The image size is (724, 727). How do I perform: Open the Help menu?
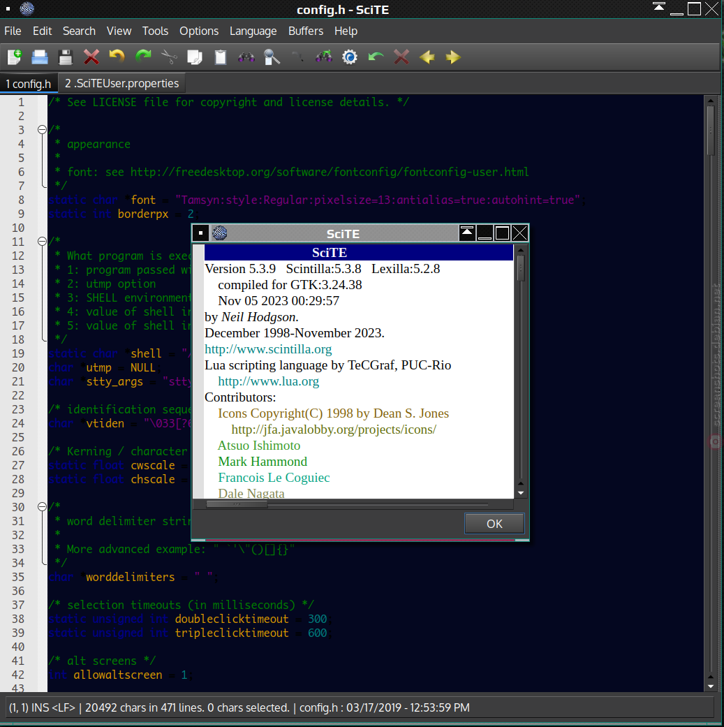pyautogui.click(x=346, y=31)
